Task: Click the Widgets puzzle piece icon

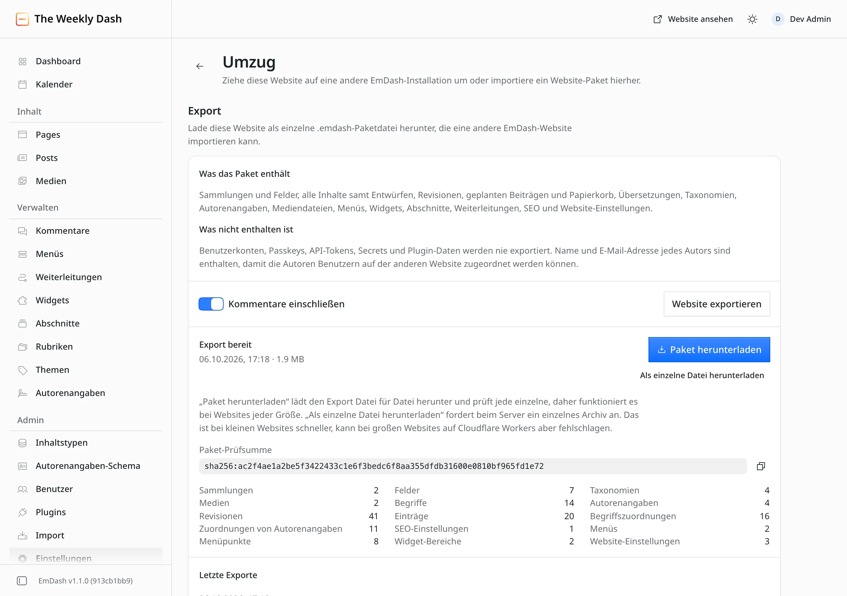Action: click(x=22, y=300)
